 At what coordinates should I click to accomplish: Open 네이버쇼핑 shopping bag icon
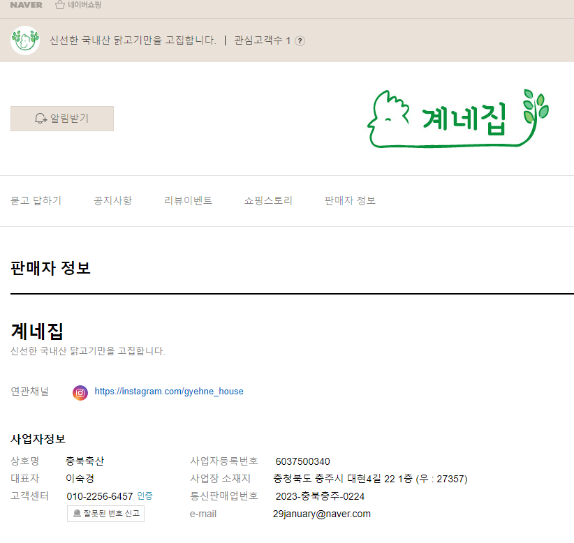60,5
